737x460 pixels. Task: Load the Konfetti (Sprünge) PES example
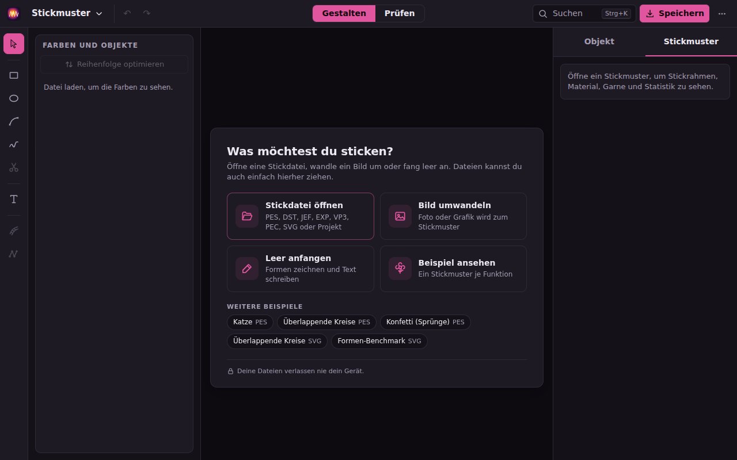click(x=426, y=322)
